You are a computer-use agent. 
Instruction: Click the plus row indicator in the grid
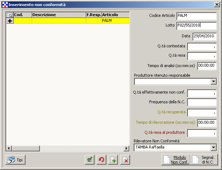click(10, 21)
